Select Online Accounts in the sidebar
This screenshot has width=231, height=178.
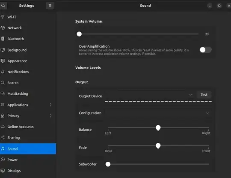(x=28, y=127)
